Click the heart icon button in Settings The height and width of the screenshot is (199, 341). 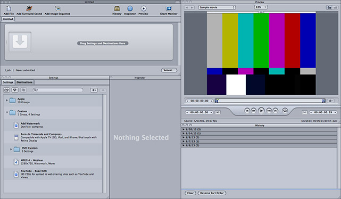[x=15, y=90]
